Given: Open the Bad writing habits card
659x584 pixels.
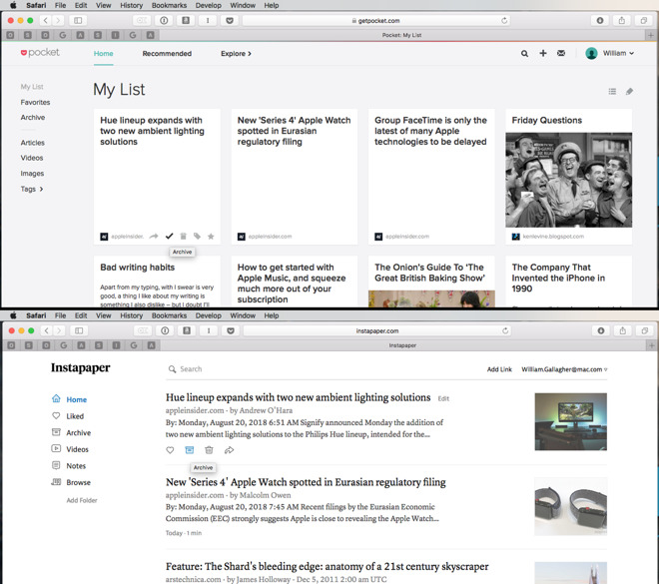Looking at the screenshot, I should point(157,282).
